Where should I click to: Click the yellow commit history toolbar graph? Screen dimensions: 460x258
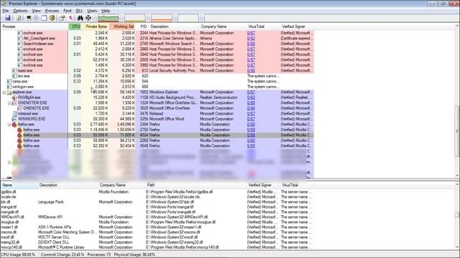point(135,18)
